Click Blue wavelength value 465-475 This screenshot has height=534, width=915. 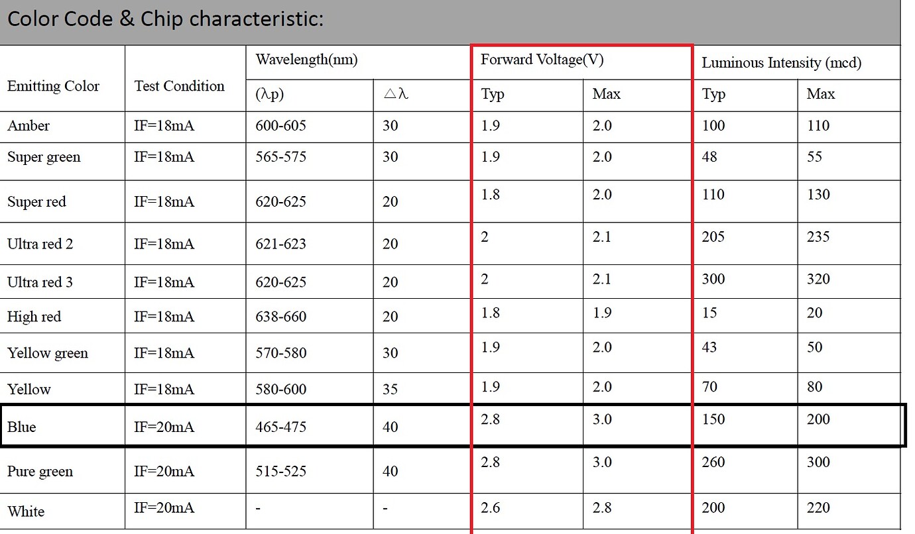(x=281, y=427)
